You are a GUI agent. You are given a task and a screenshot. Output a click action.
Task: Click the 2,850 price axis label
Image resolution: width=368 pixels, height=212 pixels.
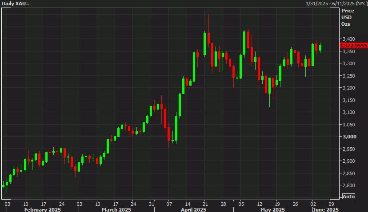point(348,173)
